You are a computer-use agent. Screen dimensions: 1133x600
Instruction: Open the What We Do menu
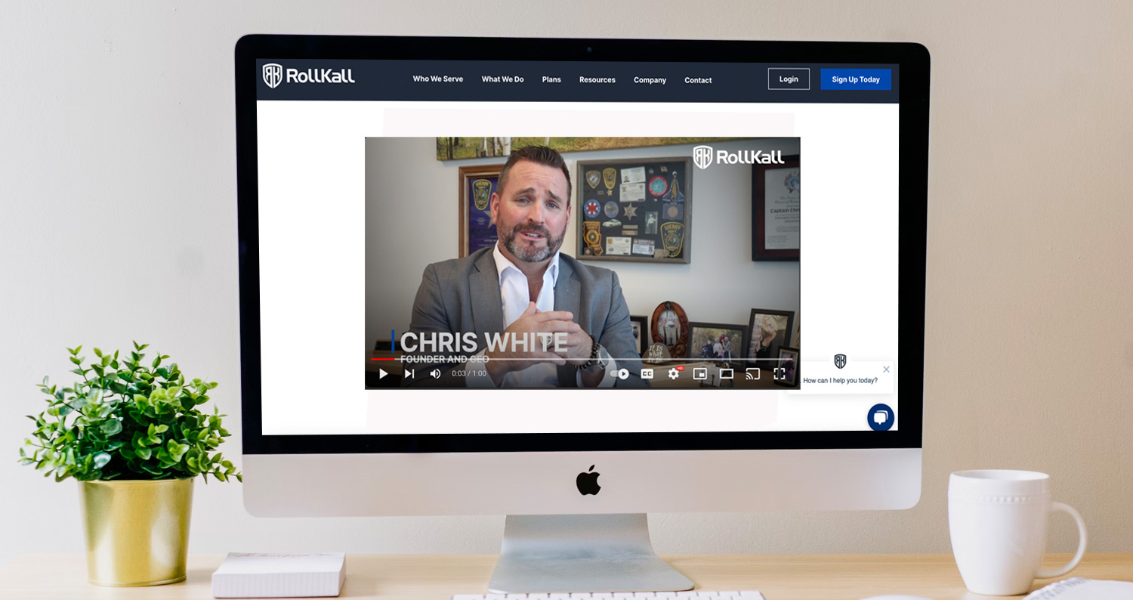point(502,79)
